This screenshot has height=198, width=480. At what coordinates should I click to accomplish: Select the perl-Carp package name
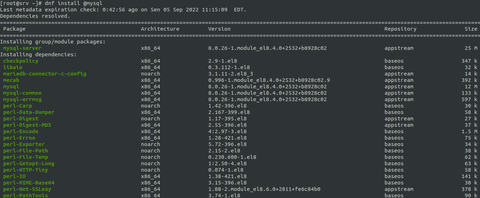click(x=17, y=106)
